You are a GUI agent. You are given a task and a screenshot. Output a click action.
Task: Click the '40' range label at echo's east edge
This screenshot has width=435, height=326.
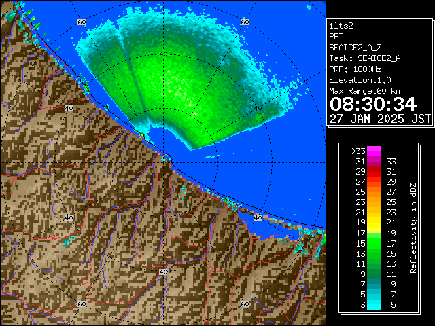pos(258,109)
